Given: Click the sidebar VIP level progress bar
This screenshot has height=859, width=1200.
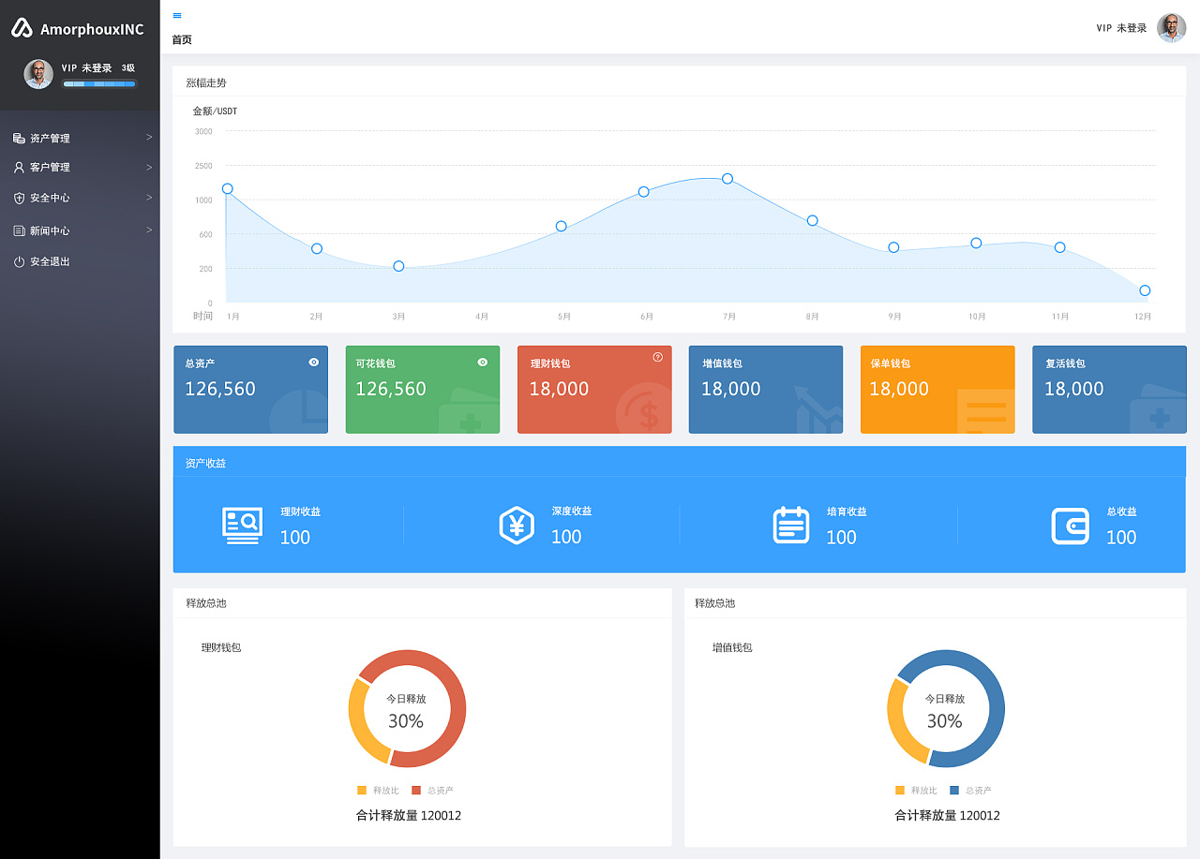Looking at the screenshot, I should click(99, 83).
